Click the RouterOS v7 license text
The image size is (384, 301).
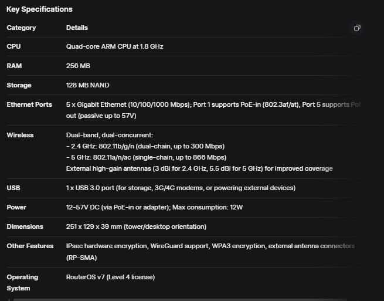[x=110, y=277]
